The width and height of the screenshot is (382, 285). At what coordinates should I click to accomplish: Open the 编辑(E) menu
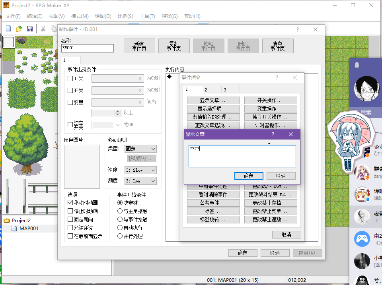35,16
